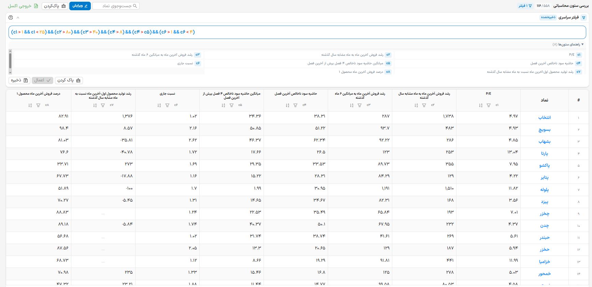Click the نماد column header
592x287 pixels.
point(545,100)
